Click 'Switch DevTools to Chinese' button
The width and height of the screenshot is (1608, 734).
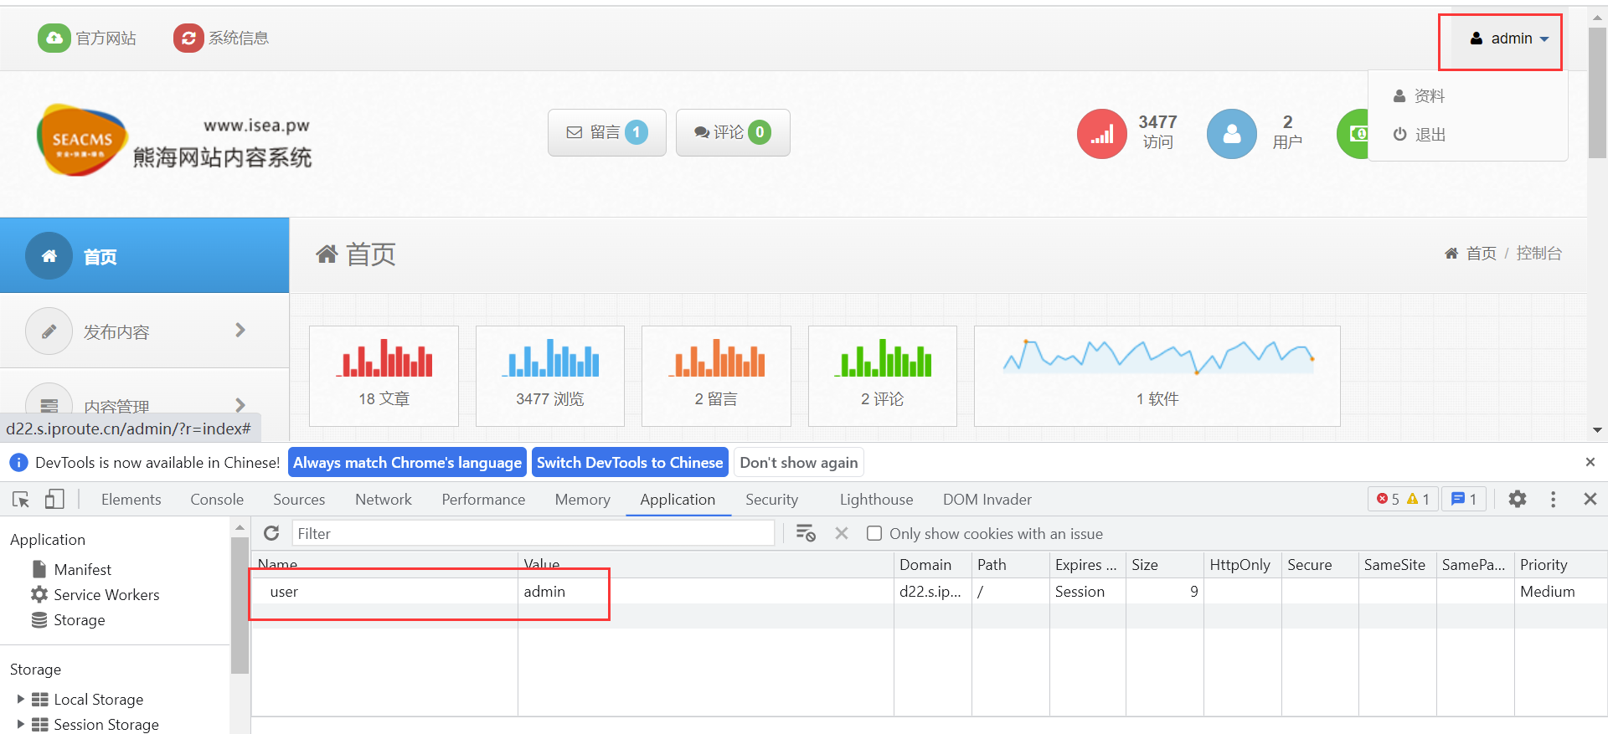[629, 463]
